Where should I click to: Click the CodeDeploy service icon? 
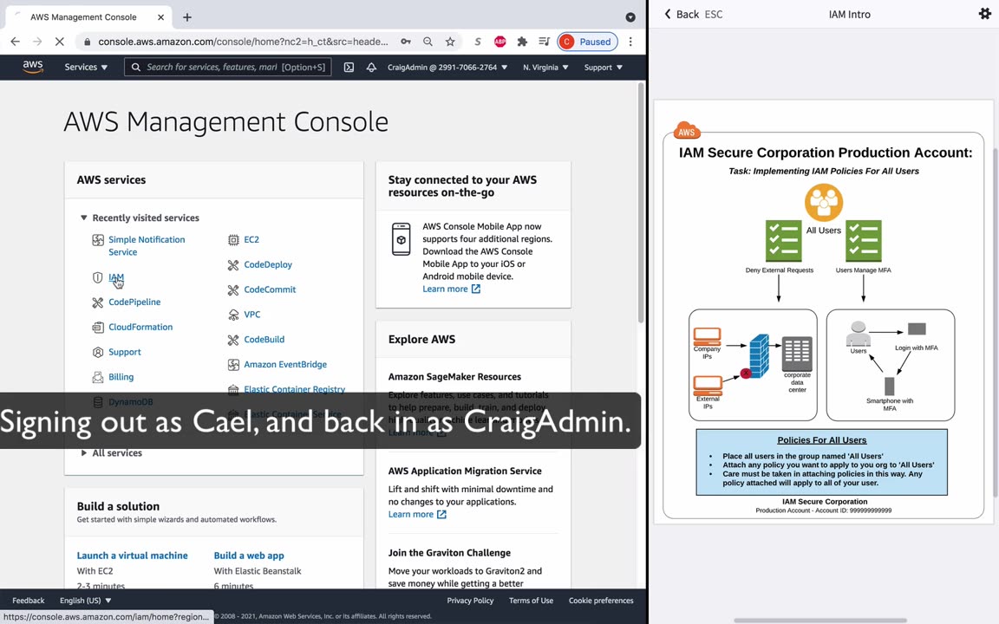coord(233,265)
